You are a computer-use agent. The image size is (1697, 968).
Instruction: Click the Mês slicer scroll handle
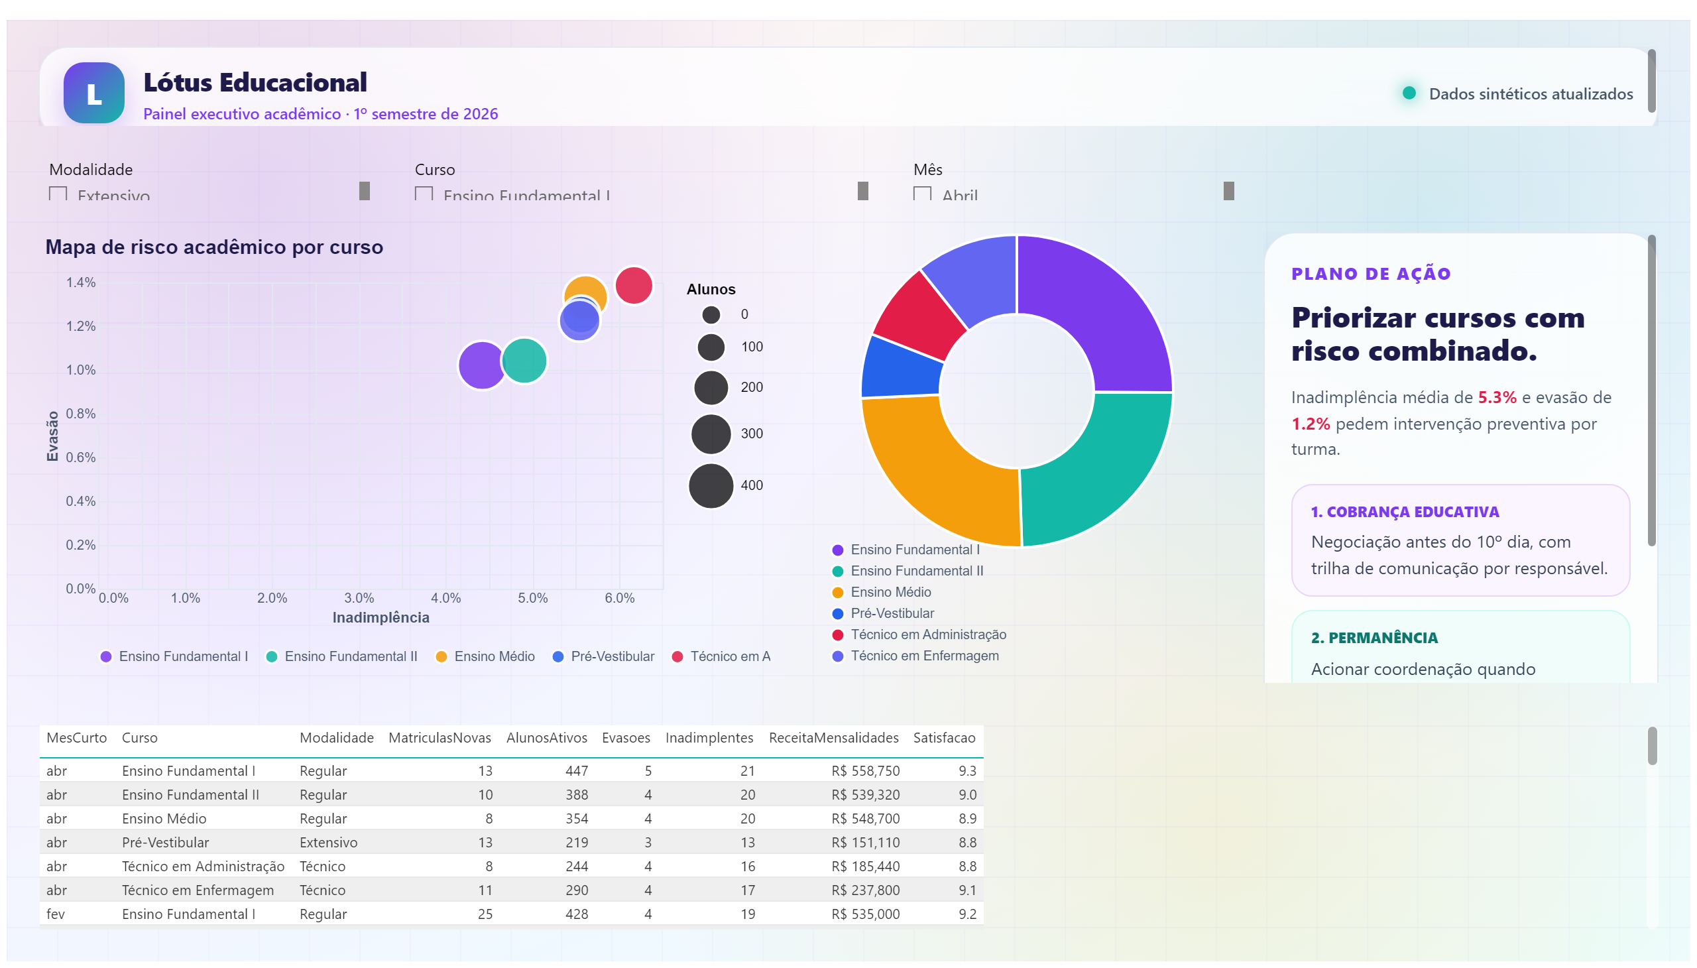(x=1228, y=191)
